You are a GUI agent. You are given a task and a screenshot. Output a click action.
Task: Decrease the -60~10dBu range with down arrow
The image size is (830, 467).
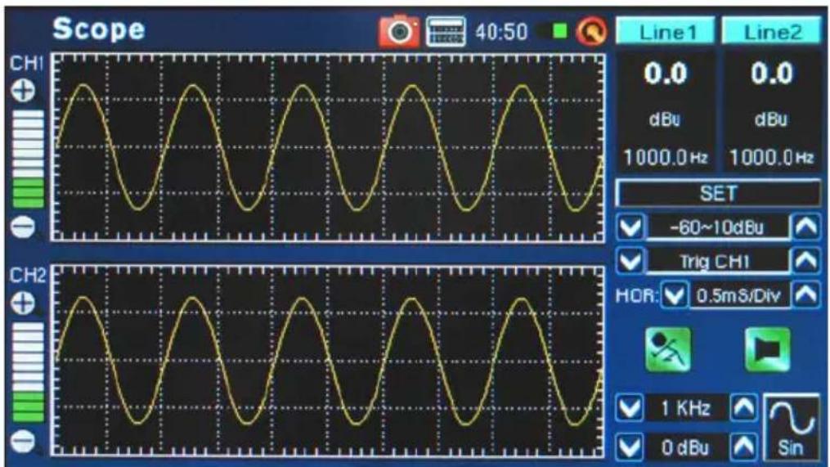tap(630, 227)
